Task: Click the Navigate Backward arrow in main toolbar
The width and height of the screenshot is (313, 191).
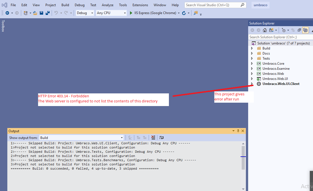Action: pos(7,13)
